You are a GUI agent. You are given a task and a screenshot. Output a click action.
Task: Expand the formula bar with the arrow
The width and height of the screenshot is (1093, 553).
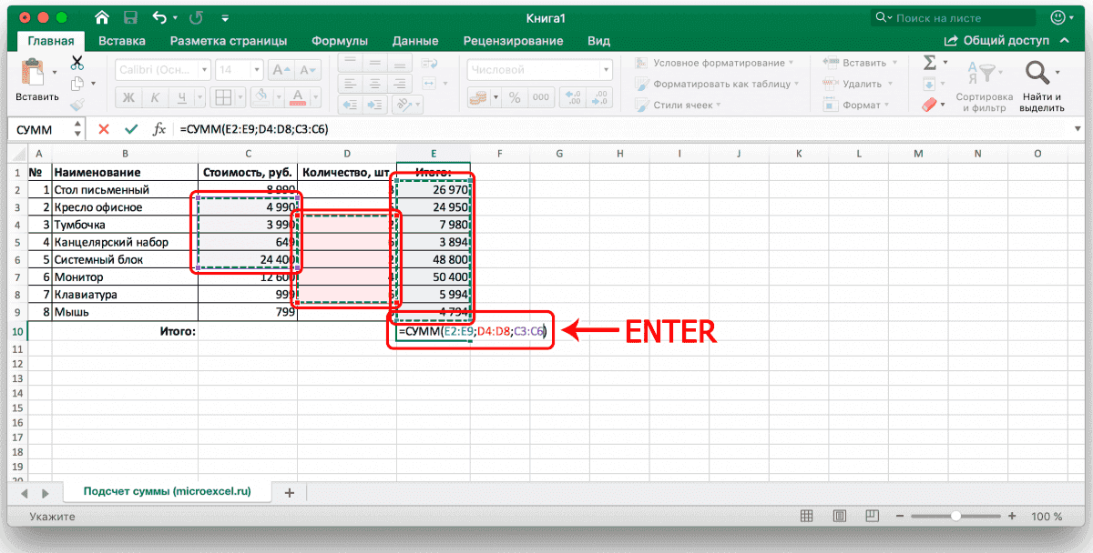(1076, 129)
